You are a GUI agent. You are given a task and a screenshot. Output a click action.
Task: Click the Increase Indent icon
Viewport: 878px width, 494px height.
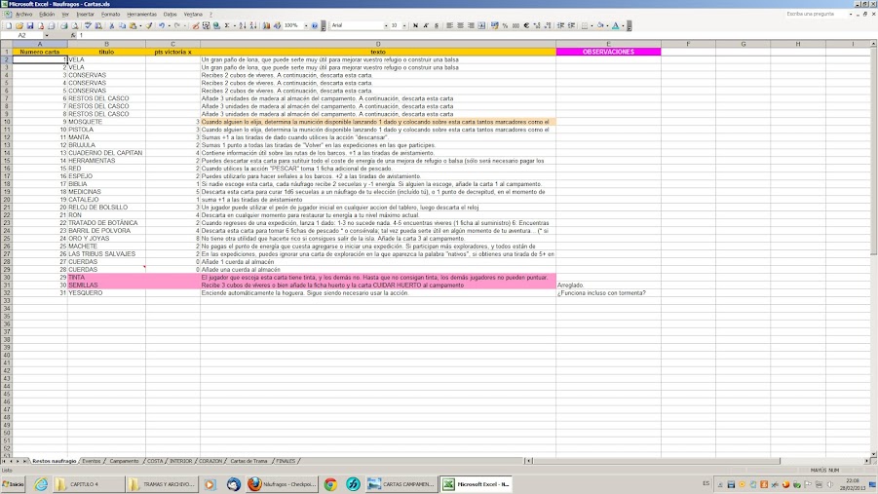pos(571,25)
